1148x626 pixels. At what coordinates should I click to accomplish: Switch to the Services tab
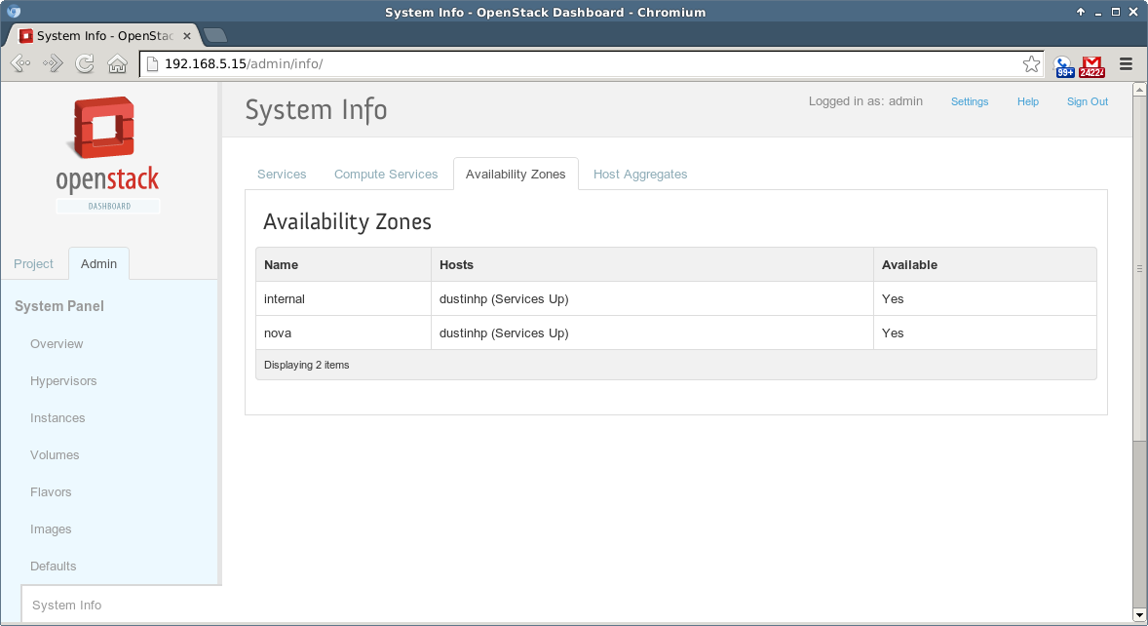coord(282,175)
